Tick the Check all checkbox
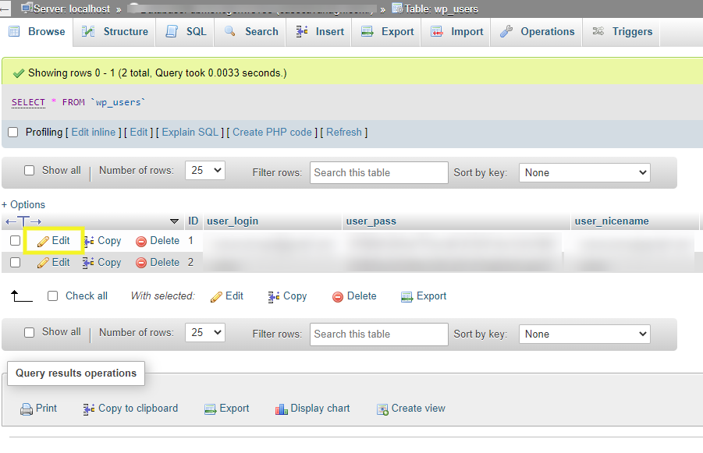Screen dimensions: 703x453 52,296
